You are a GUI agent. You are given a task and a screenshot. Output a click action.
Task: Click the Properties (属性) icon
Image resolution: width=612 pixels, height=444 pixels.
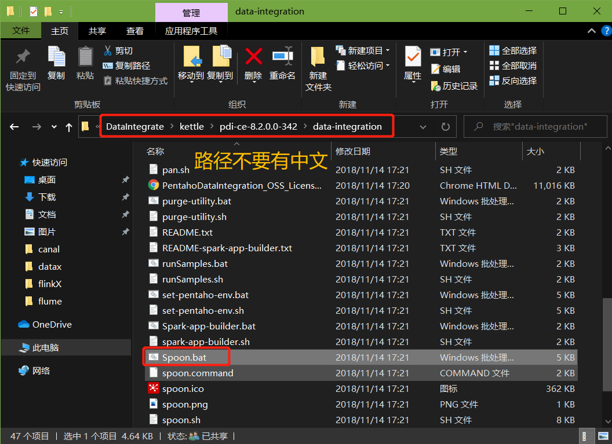click(x=413, y=57)
